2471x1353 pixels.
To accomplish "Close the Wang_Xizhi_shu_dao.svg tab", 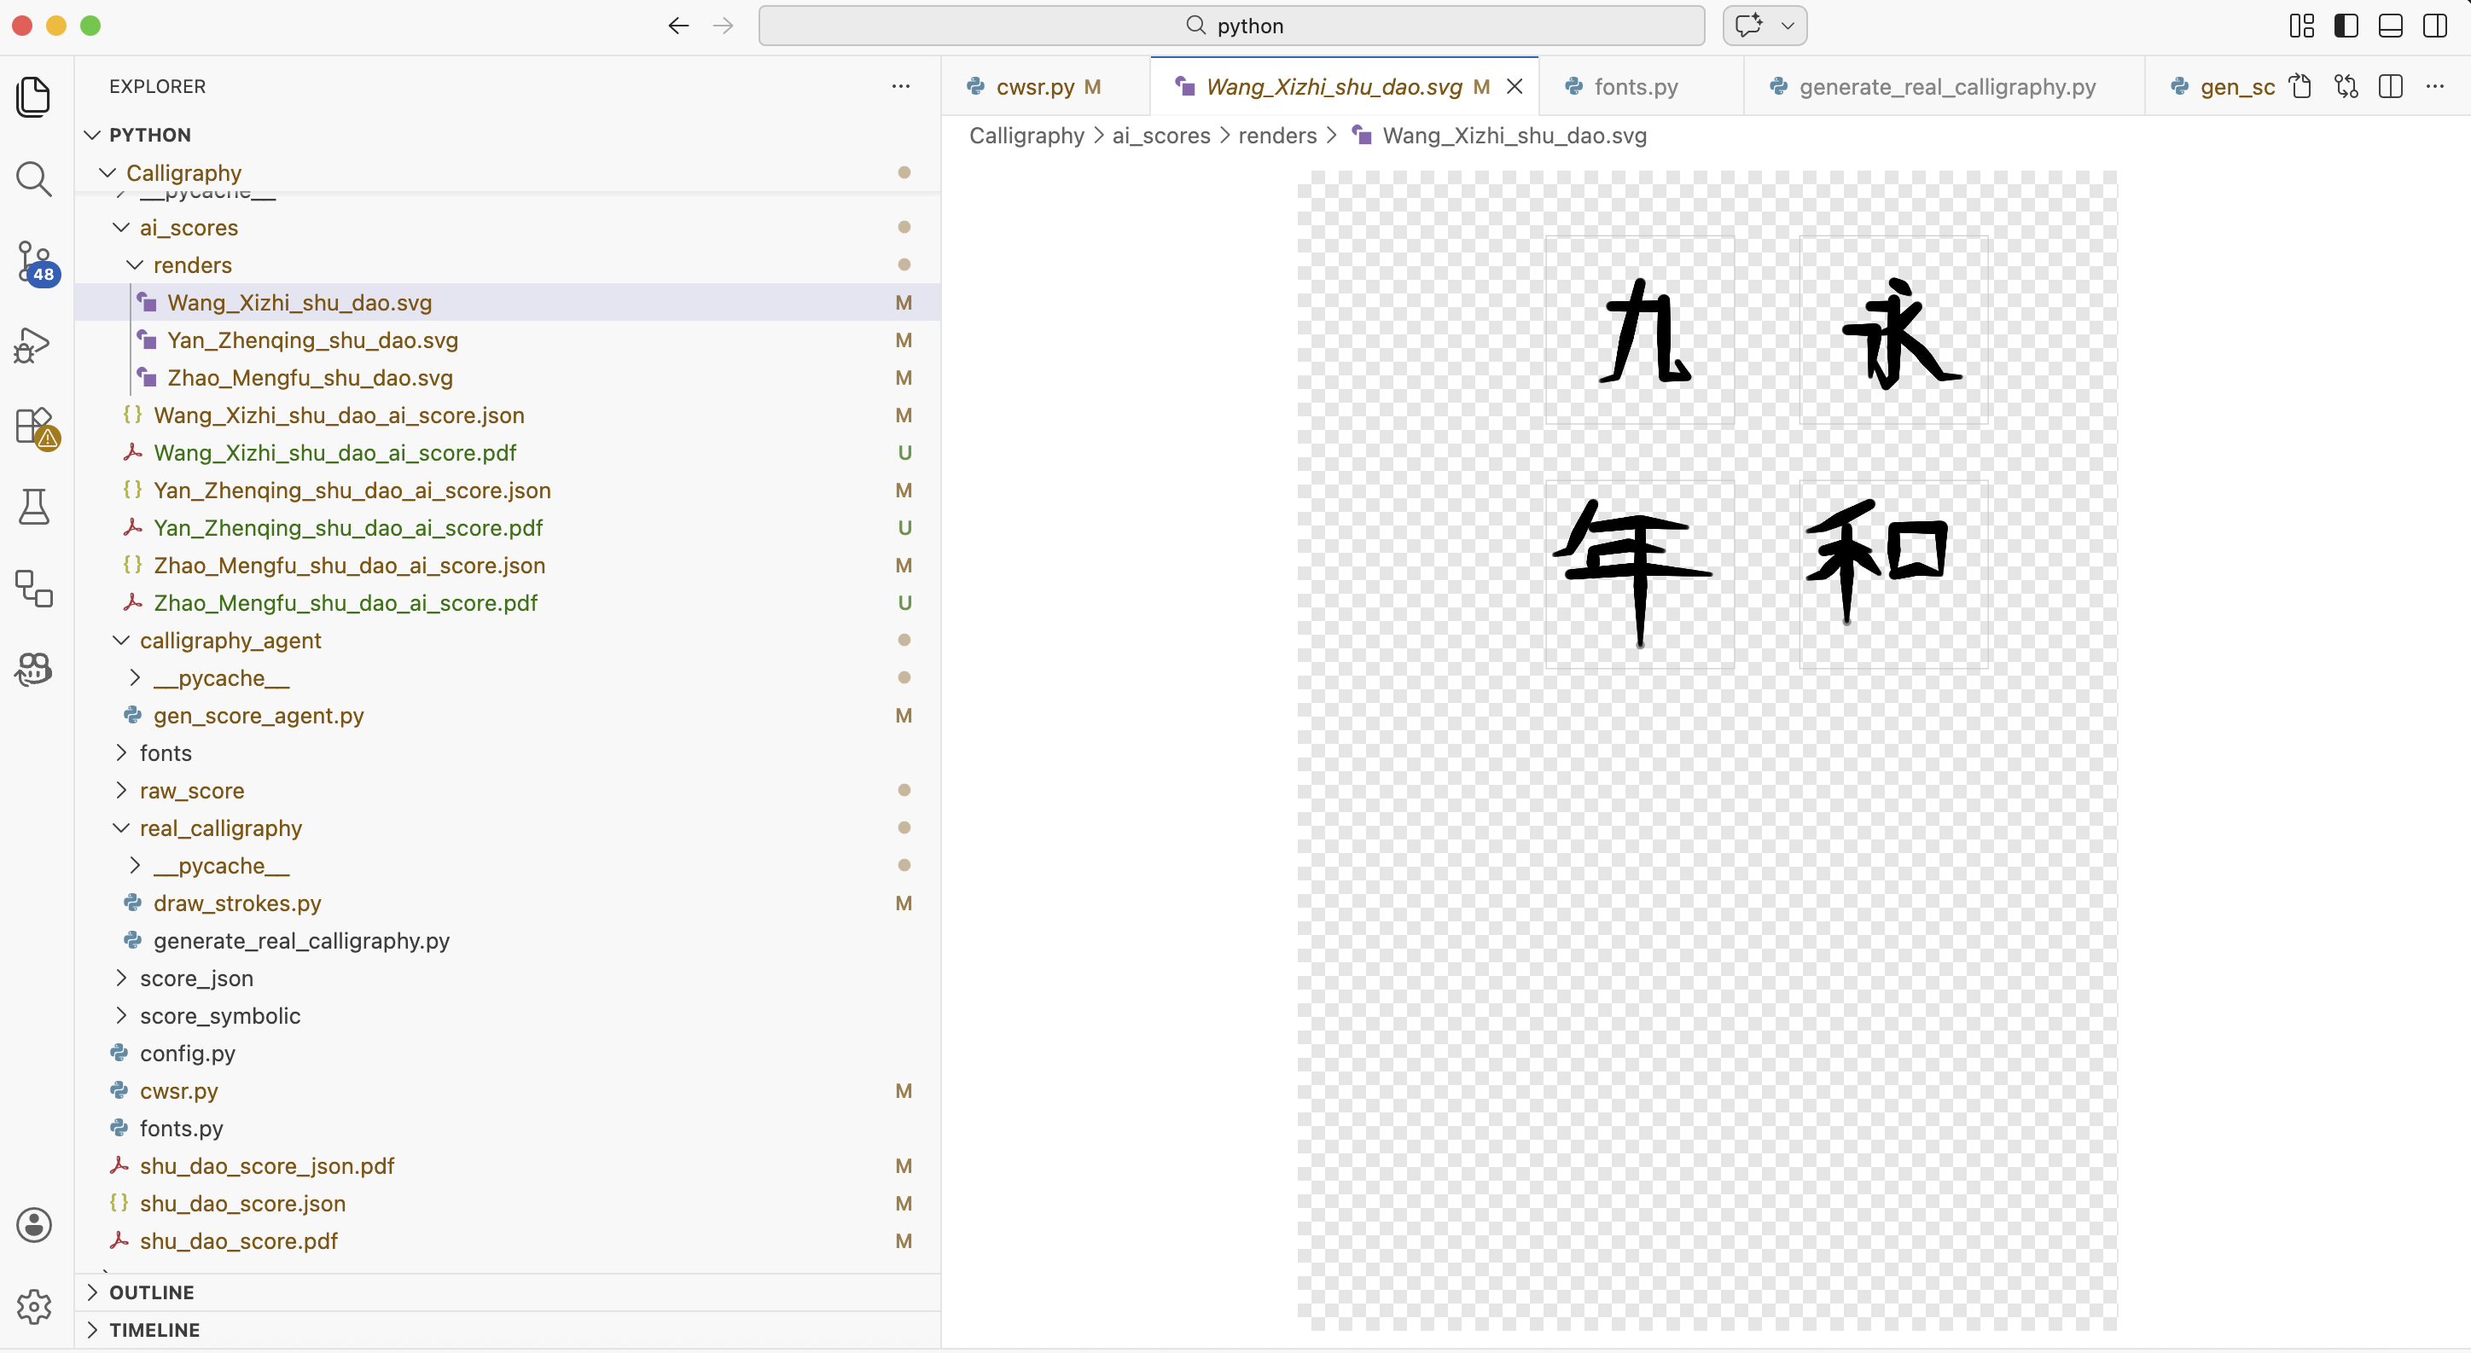I will coord(1515,86).
